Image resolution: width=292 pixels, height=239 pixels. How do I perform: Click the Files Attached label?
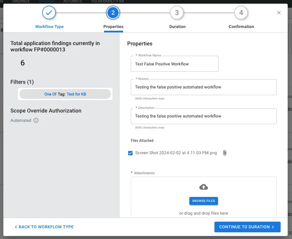point(142,141)
